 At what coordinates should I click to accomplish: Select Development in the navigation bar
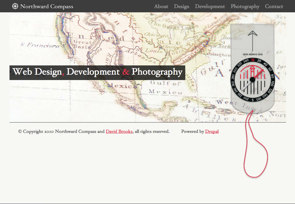tap(210, 6)
